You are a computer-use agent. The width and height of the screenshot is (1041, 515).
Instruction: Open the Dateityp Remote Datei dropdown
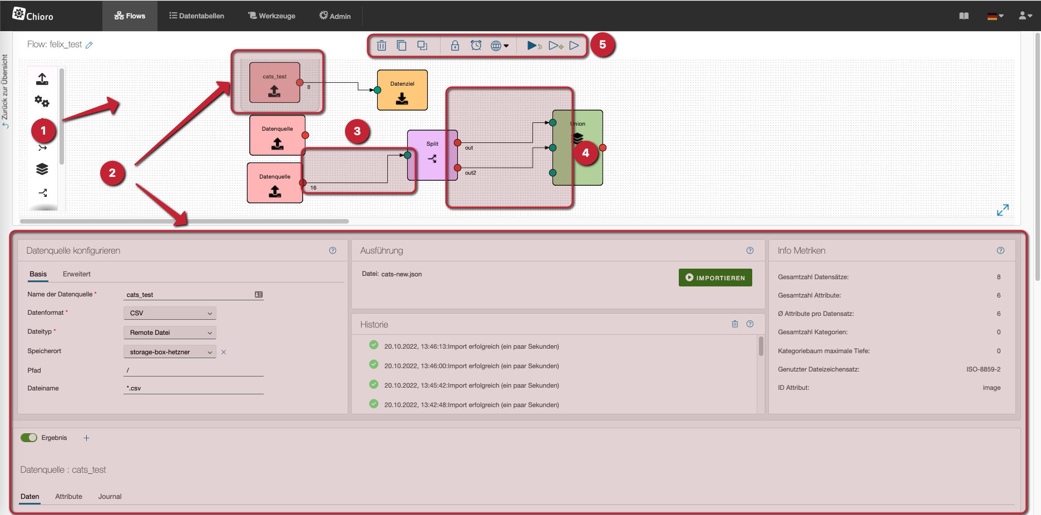[x=170, y=333]
